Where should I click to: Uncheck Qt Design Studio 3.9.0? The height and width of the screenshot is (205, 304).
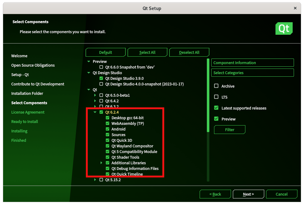tap(101, 78)
